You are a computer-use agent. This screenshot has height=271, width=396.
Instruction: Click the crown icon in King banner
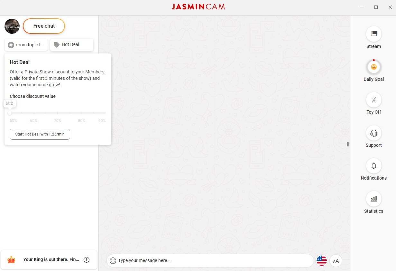(x=11, y=260)
